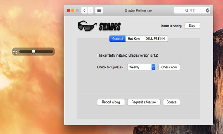223x134 pixels.
Task: Click the 'Shades is running' status text
Action: point(171,26)
